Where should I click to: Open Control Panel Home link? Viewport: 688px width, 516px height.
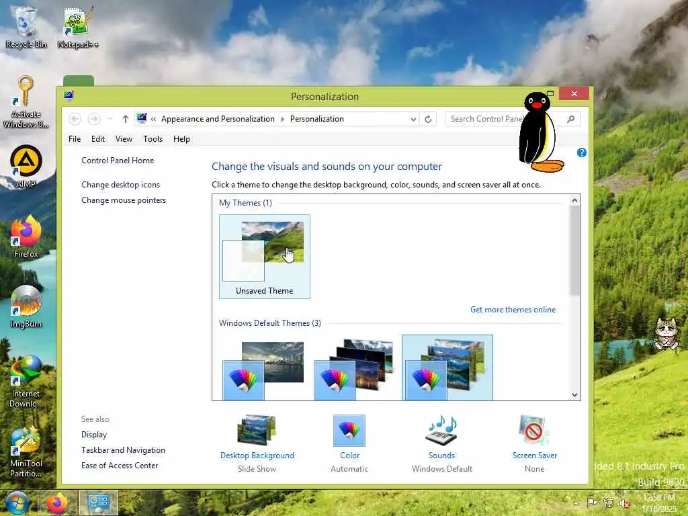[118, 161]
